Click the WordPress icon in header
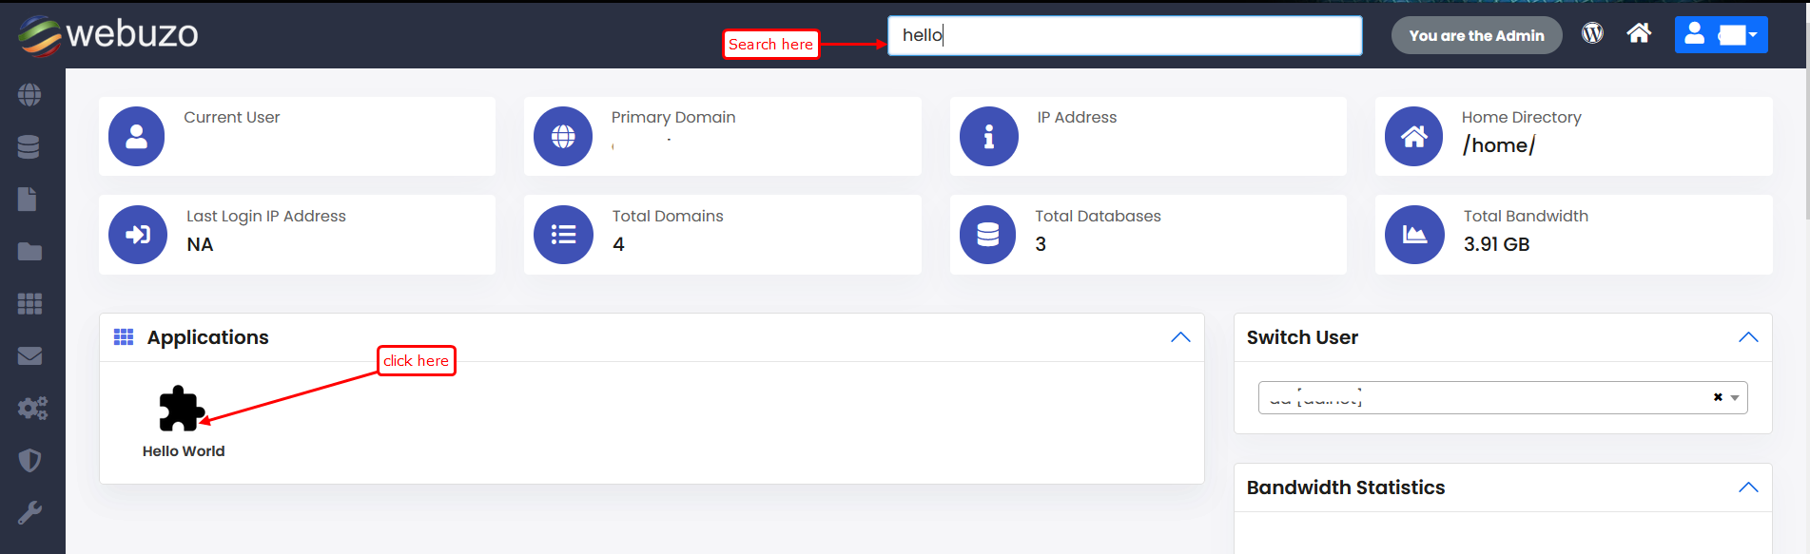The width and height of the screenshot is (1810, 554). coord(1592,34)
